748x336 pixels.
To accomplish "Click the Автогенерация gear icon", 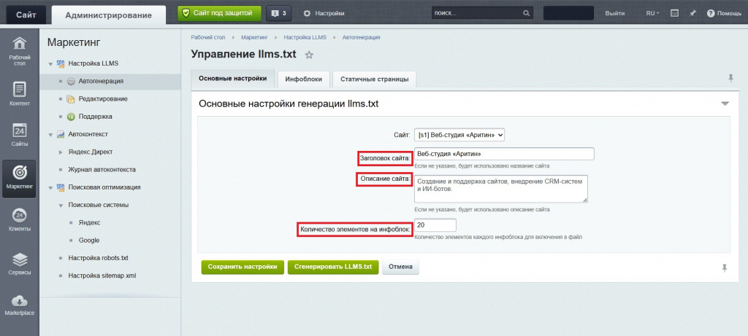I will 71,82.
